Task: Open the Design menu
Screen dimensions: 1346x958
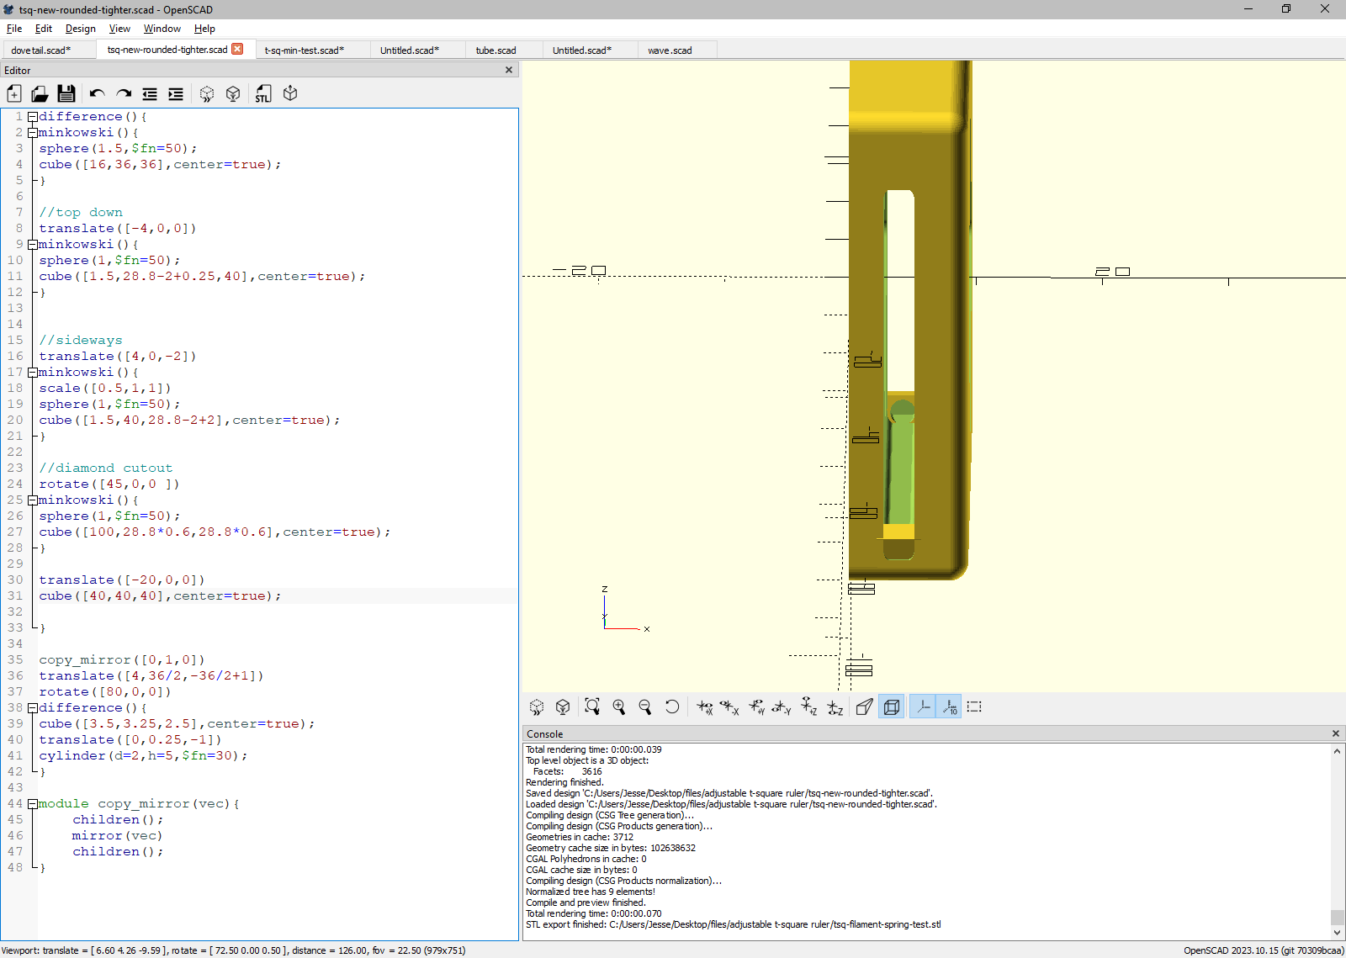Action: [80, 29]
